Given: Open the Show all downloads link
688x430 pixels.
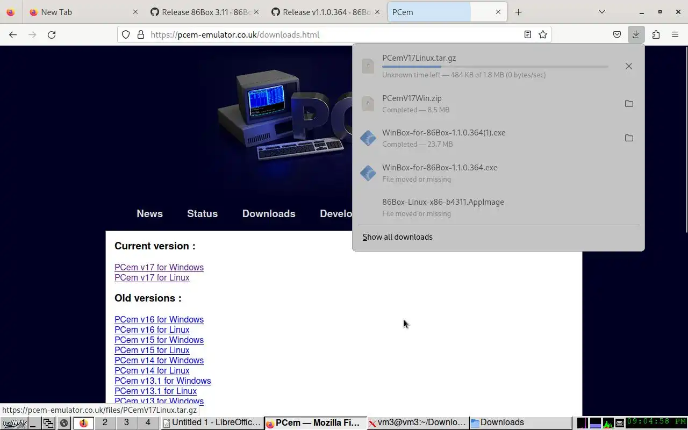Looking at the screenshot, I should pos(397,237).
